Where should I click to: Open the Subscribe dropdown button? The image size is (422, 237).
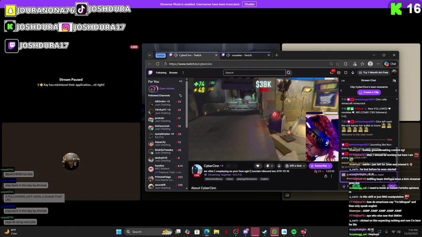pos(320,166)
